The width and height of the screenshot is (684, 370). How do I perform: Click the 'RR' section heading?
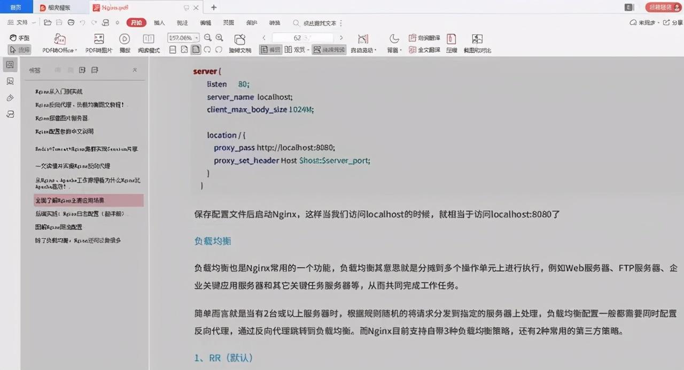223,358
